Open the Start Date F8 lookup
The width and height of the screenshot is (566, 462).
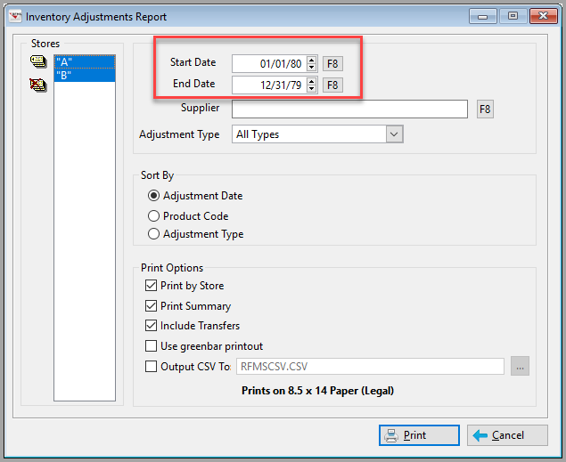coord(332,64)
